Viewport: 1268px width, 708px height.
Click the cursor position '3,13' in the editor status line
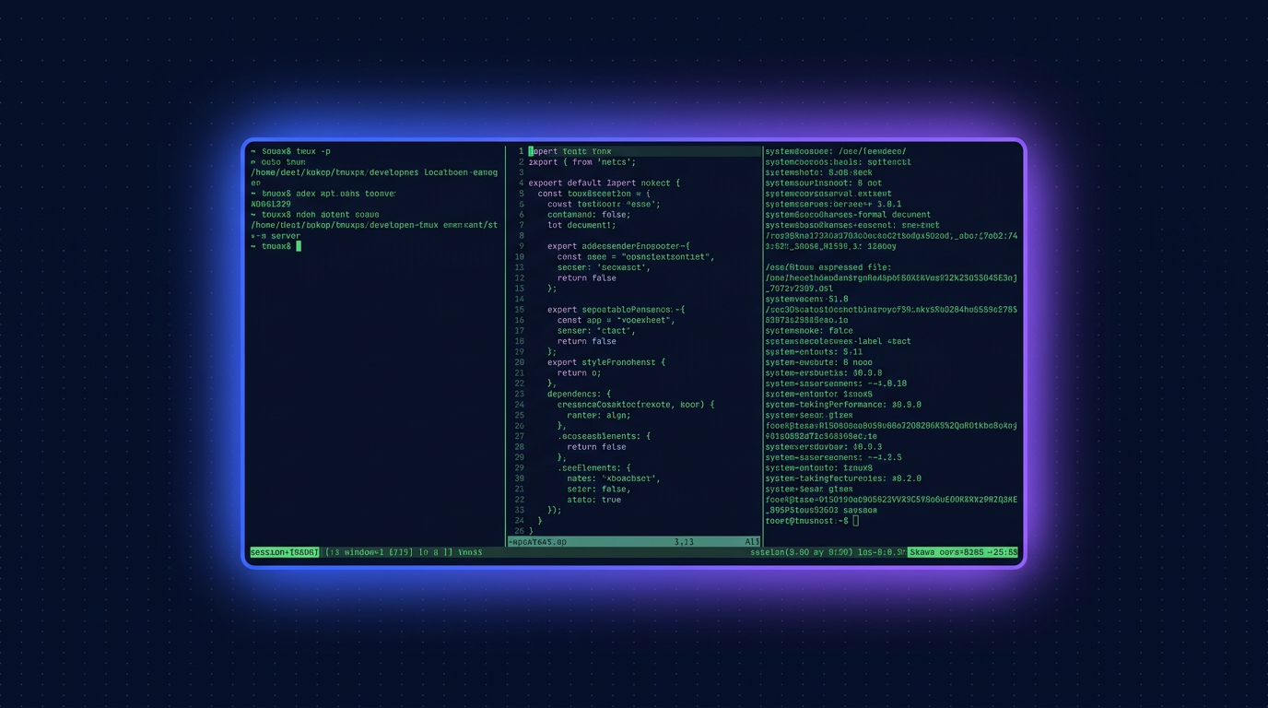point(684,542)
